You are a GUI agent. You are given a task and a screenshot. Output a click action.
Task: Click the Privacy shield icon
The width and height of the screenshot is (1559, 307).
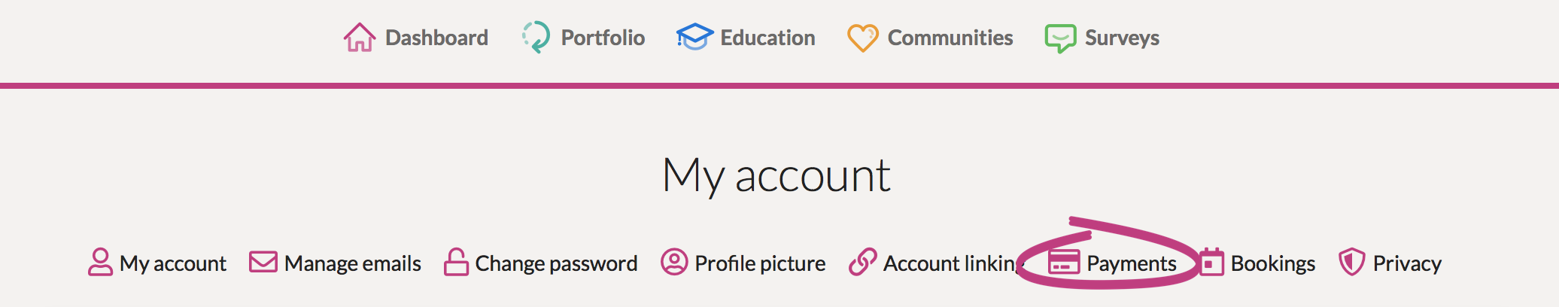1351,262
